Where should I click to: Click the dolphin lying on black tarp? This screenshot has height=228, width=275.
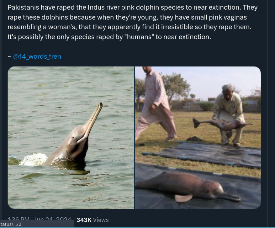tap(187, 187)
